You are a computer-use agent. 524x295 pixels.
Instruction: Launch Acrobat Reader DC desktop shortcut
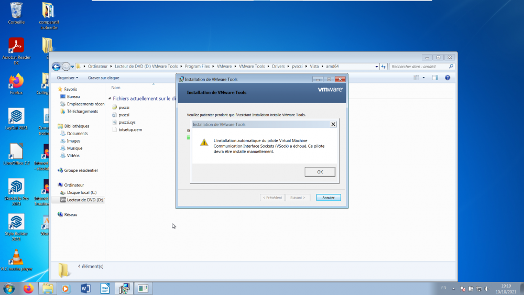click(16, 51)
